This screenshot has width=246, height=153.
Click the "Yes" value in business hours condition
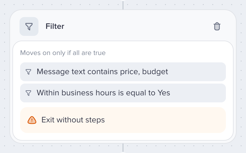pos(164,93)
